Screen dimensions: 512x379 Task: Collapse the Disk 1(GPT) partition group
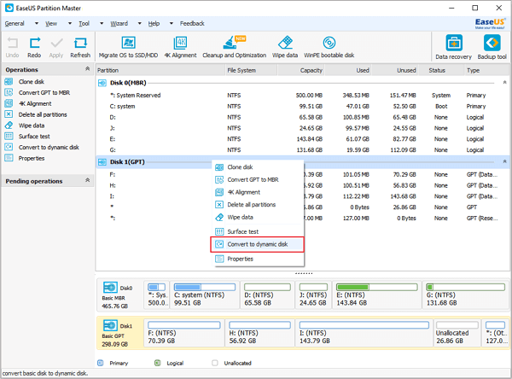click(x=504, y=161)
